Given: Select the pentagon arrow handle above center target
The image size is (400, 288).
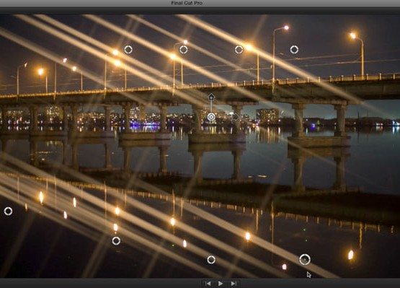Looking at the screenshot, I should pos(211,97).
